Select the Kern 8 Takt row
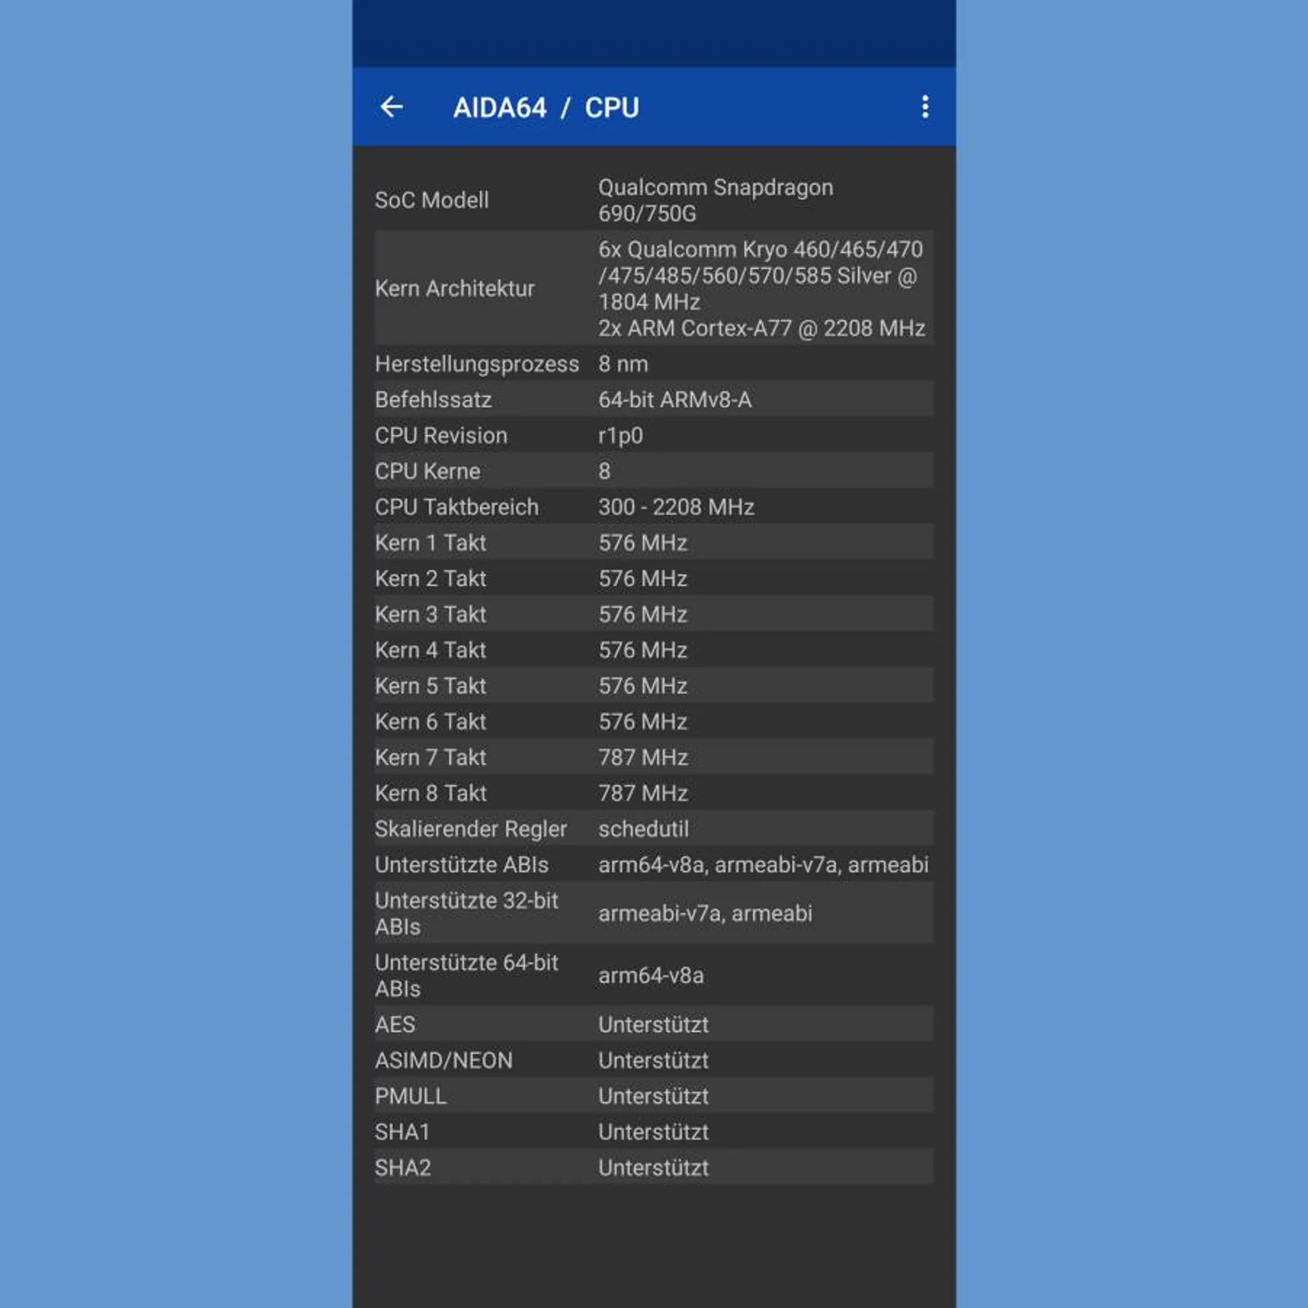 654,793
